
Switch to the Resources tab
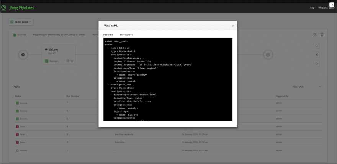(126, 35)
